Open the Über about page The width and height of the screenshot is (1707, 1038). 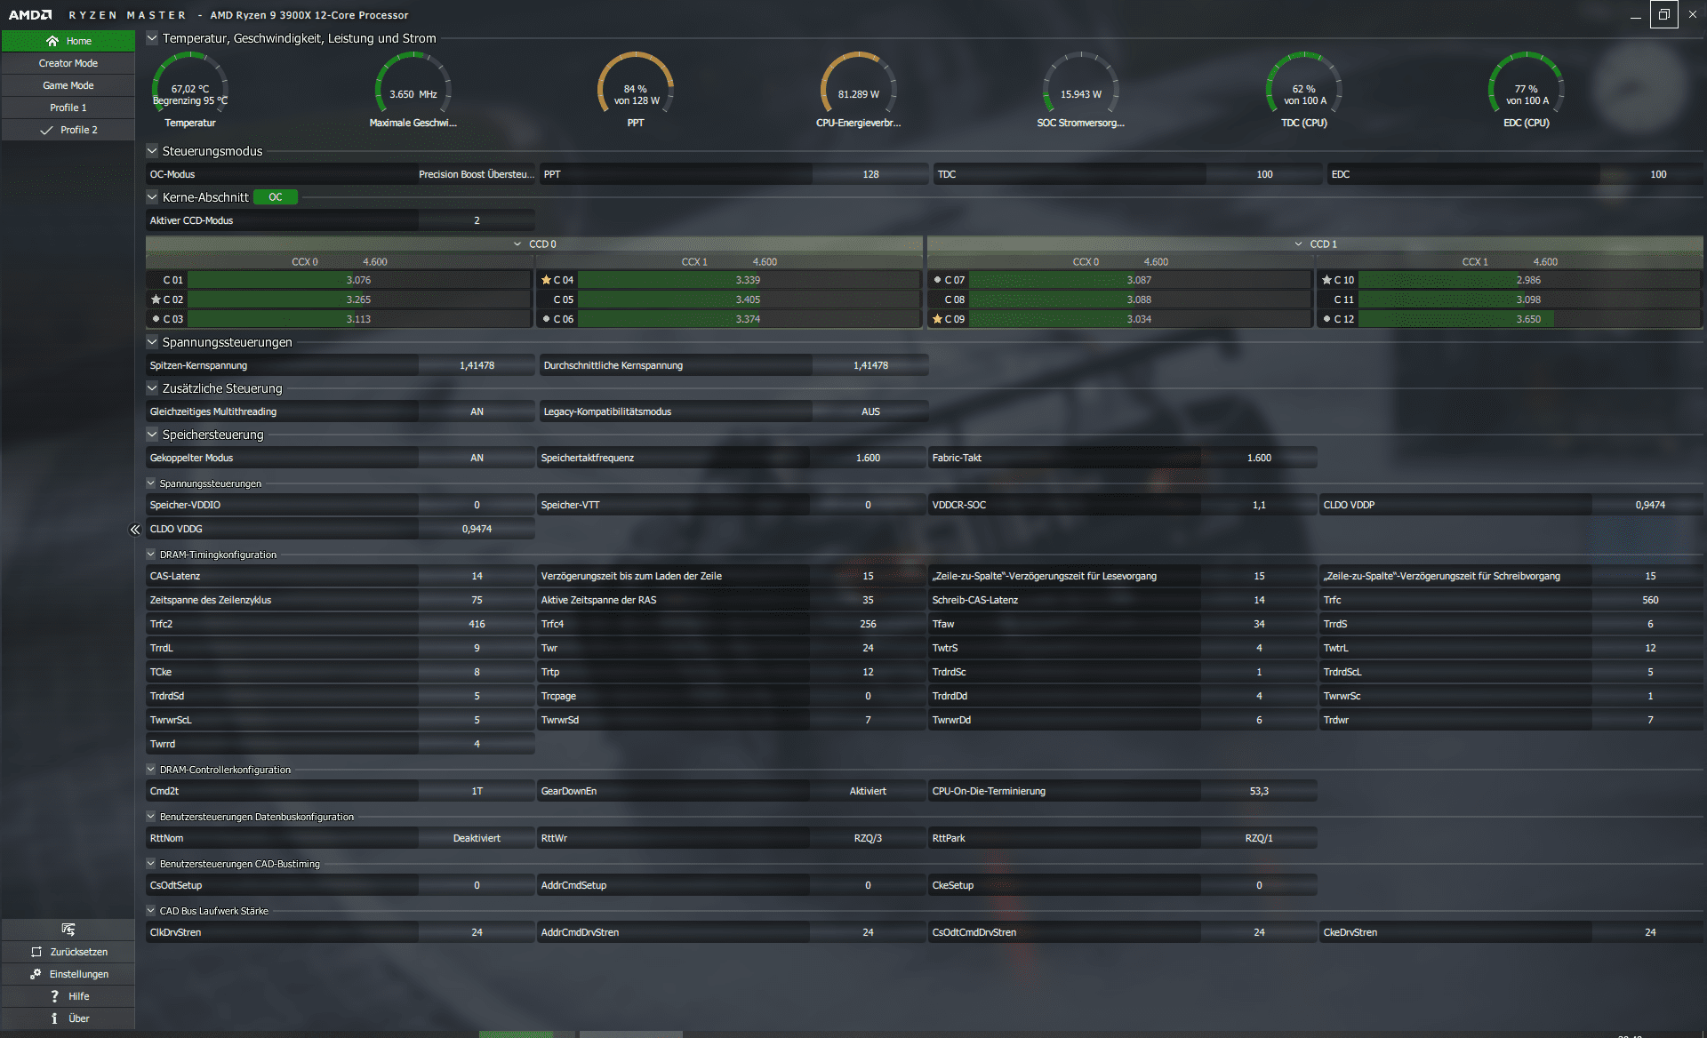(x=68, y=1018)
